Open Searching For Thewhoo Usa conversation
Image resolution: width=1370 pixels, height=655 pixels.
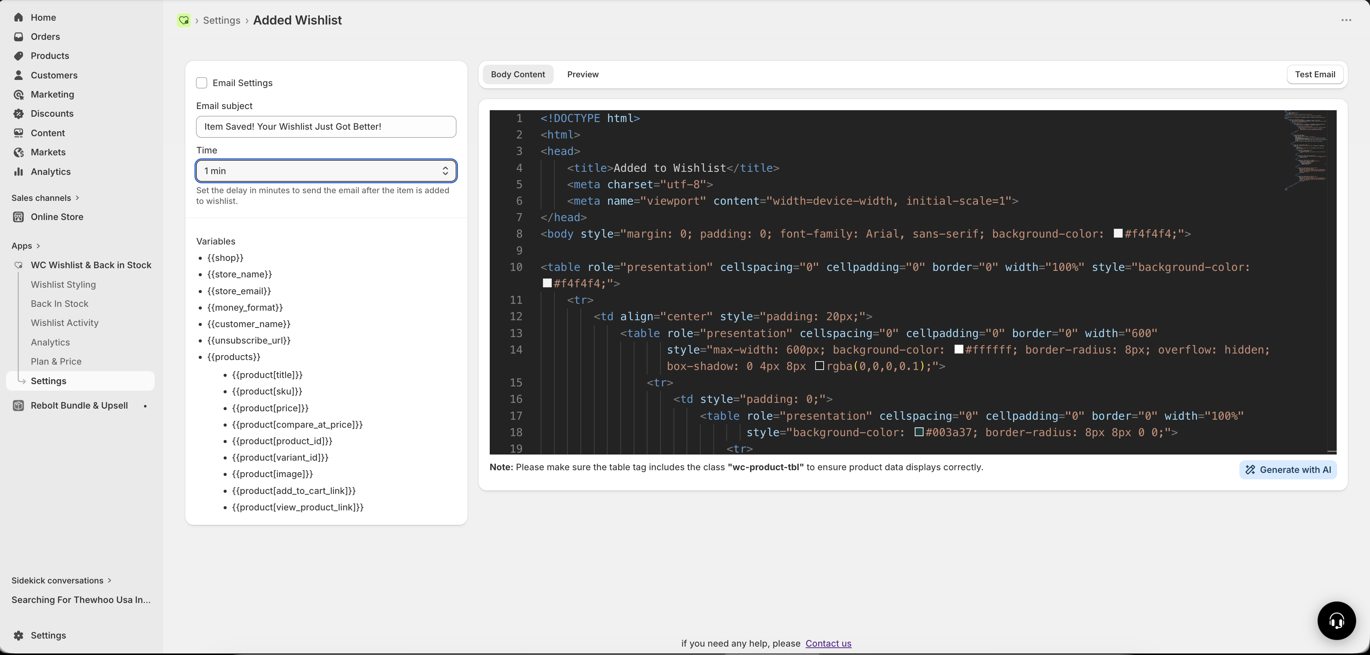81,600
